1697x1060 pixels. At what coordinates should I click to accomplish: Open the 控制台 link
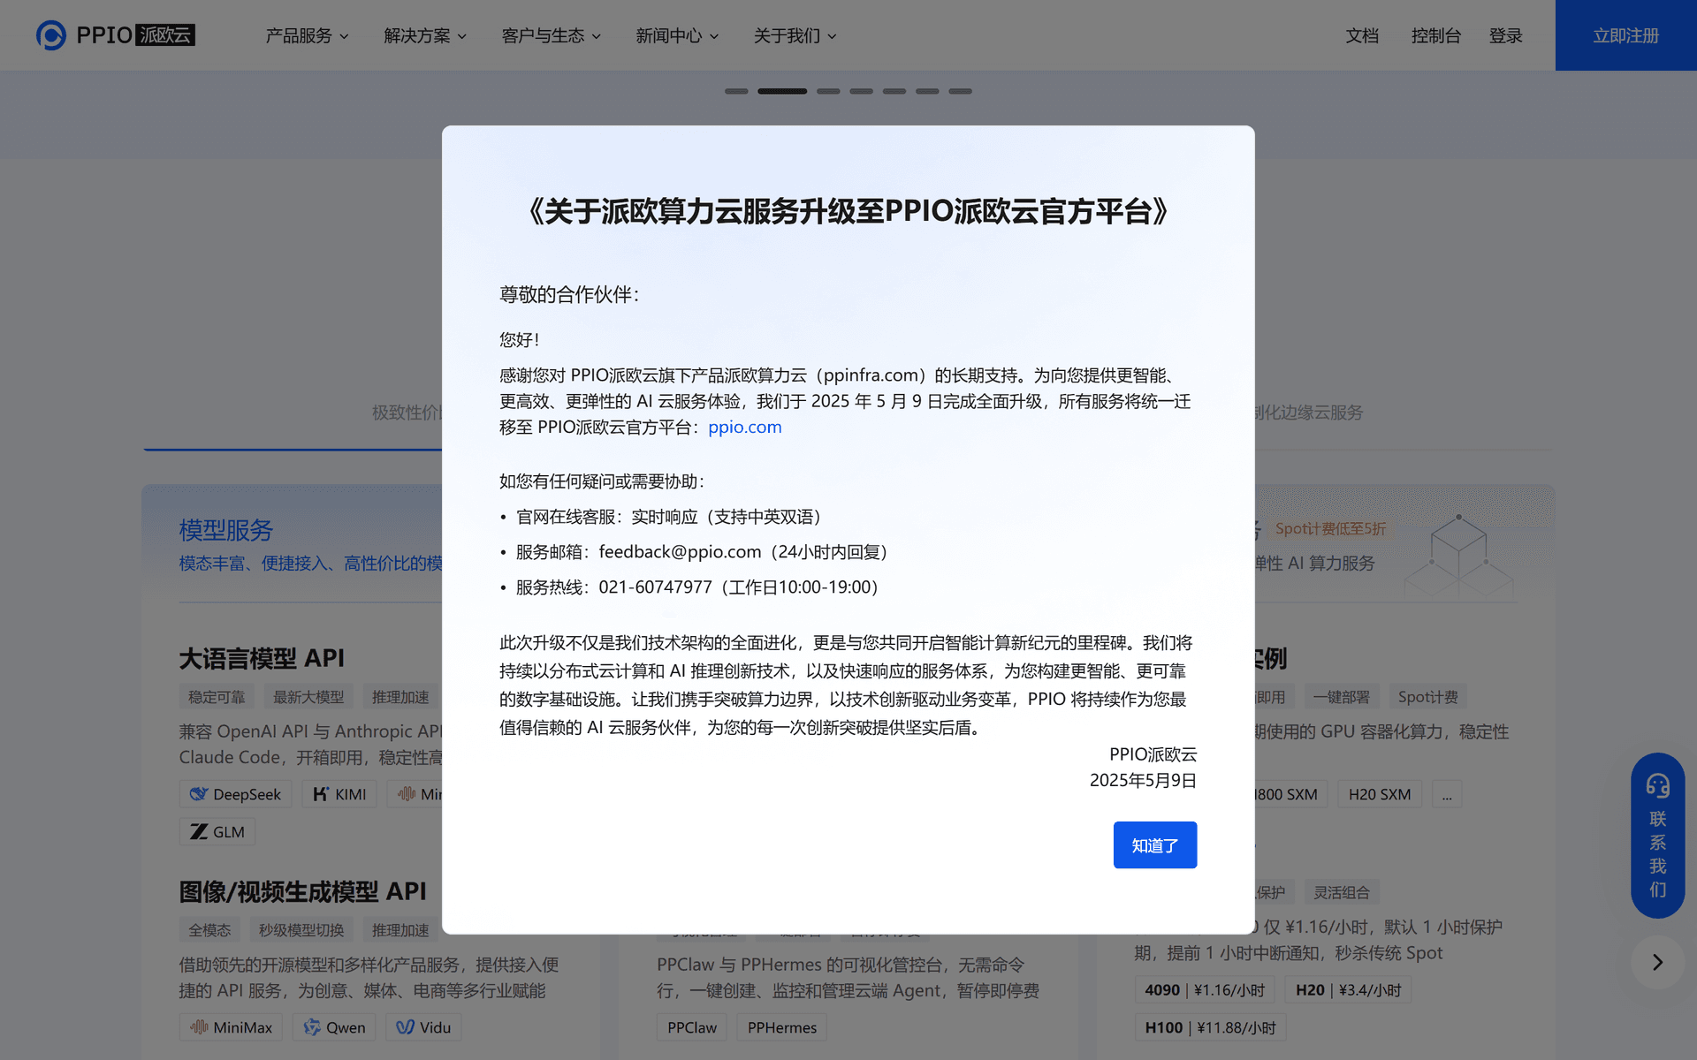click(x=1436, y=35)
